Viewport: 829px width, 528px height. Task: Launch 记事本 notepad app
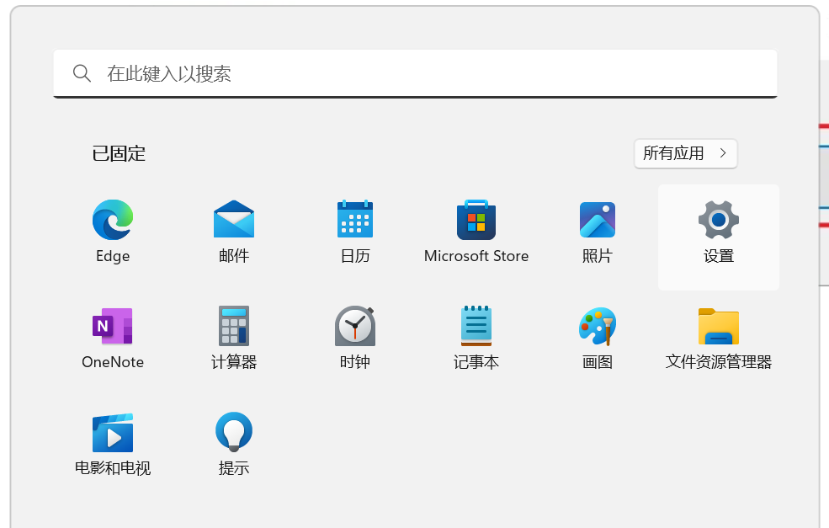(x=476, y=325)
